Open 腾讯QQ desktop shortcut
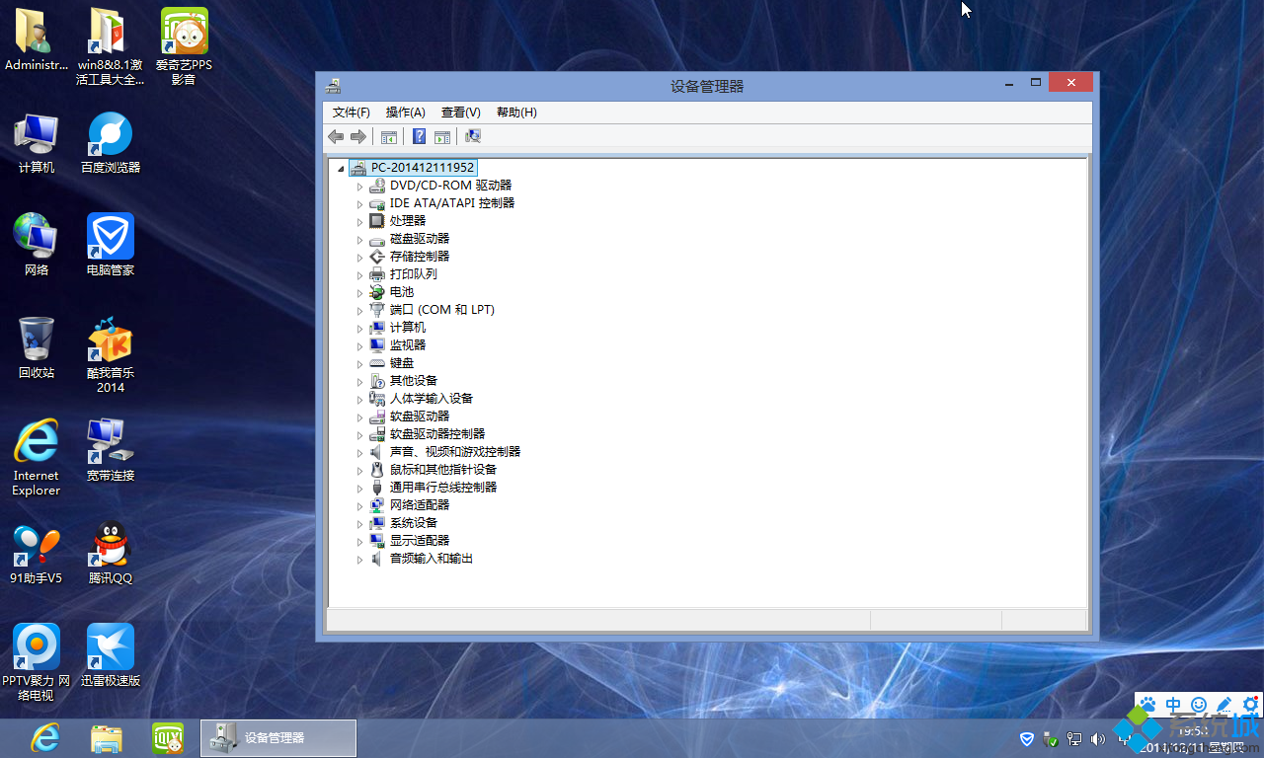This screenshot has height=758, width=1264. pos(111,553)
